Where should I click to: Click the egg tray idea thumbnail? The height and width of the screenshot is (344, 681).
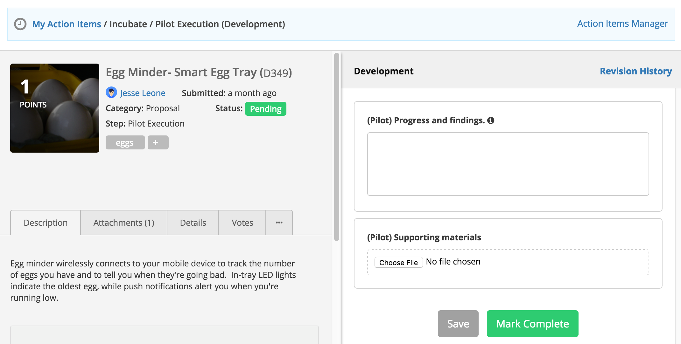55,108
